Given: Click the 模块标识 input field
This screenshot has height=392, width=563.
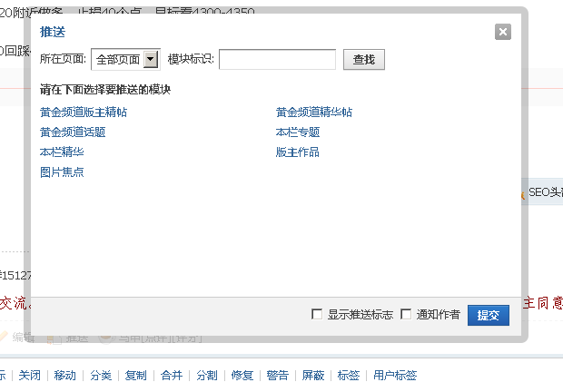Looking at the screenshot, I should click(x=277, y=59).
